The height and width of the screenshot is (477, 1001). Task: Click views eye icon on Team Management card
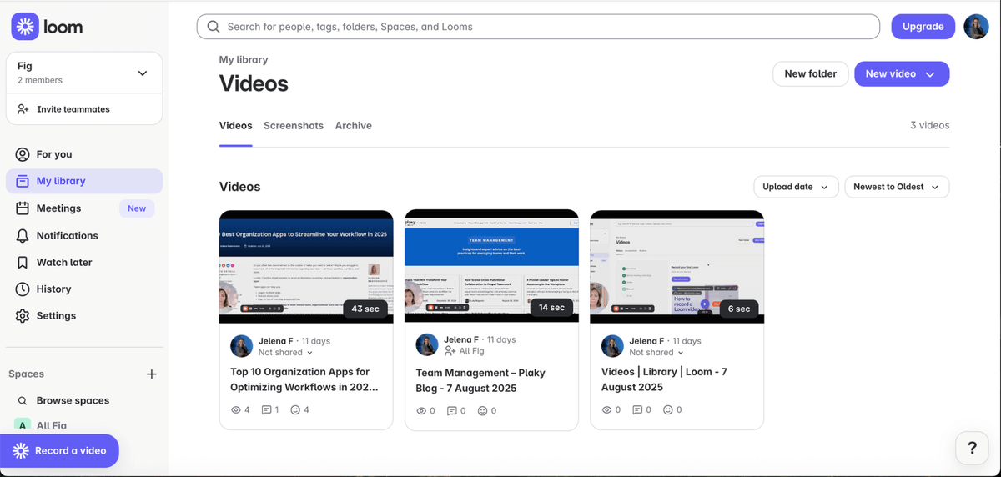coord(420,411)
